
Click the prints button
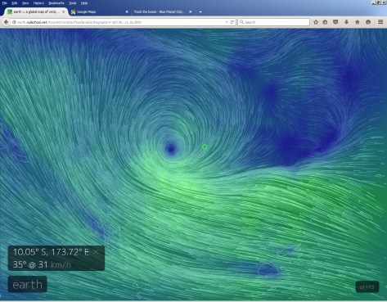[367, 287]
